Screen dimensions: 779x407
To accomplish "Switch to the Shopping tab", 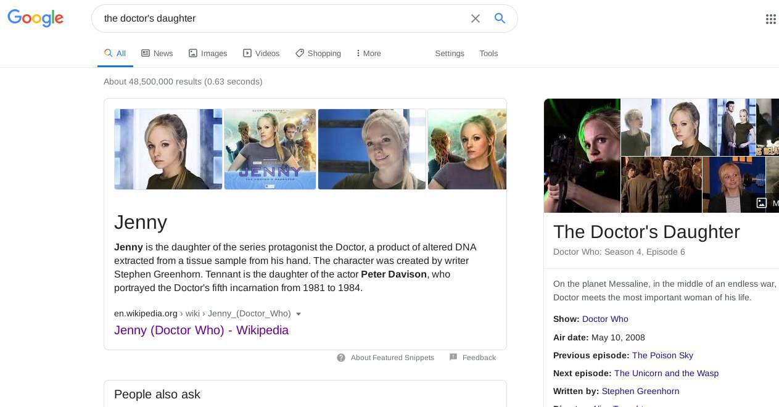I will point(318,54).
